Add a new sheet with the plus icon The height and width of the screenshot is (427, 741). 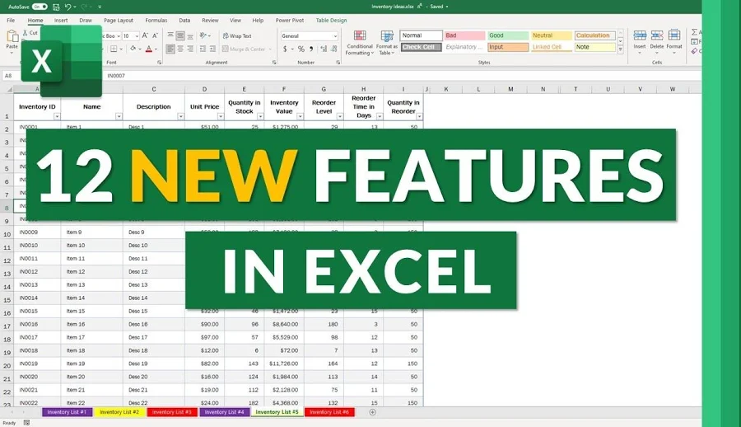[372, 412]
